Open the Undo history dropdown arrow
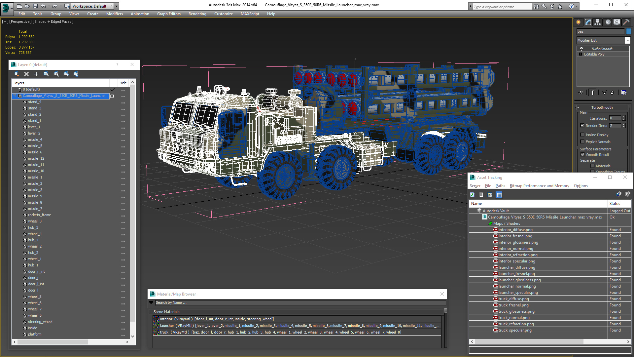The width and height of the screenshot is (634, 357). 49,6
